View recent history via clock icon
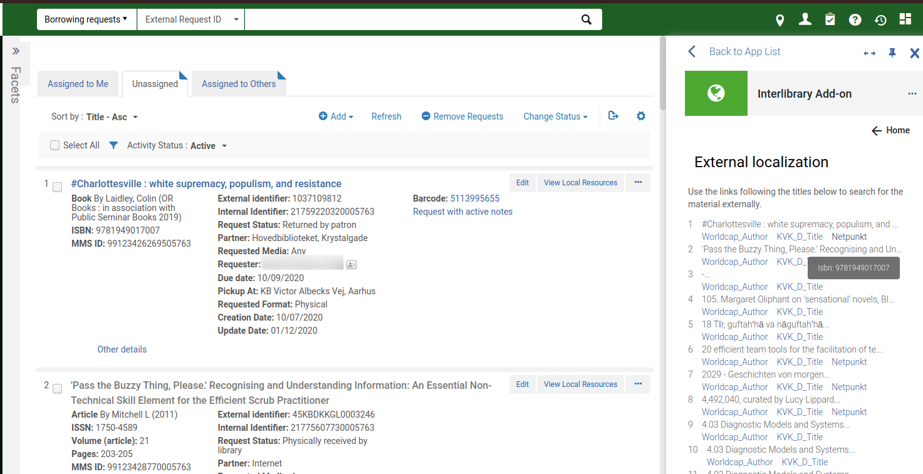Image resolution: width=923 pixels, height=474 pixels. (880, 19)
